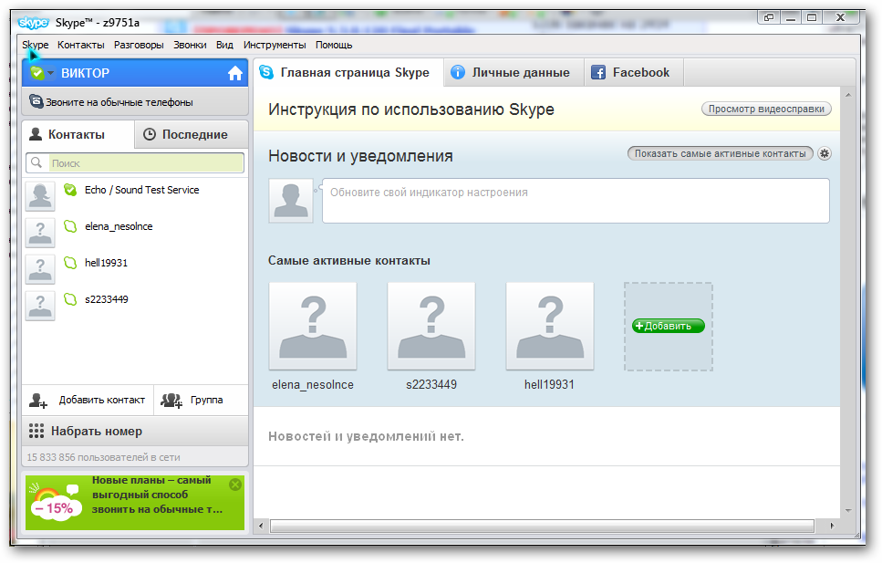
Task: Switch to the Facebook tab
Action: pyautogui.click(x=634, y=73)
